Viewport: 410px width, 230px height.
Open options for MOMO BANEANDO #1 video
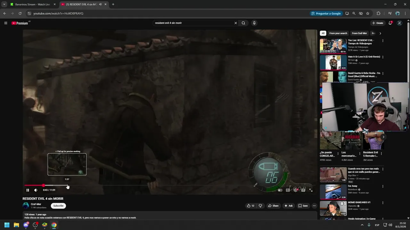[x=383, y=203]
